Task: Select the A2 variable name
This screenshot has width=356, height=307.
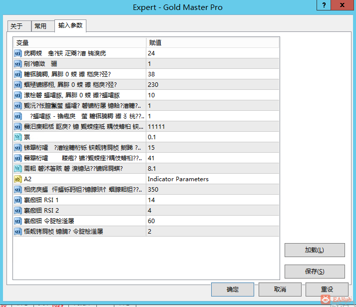Action: coord(27,179)
